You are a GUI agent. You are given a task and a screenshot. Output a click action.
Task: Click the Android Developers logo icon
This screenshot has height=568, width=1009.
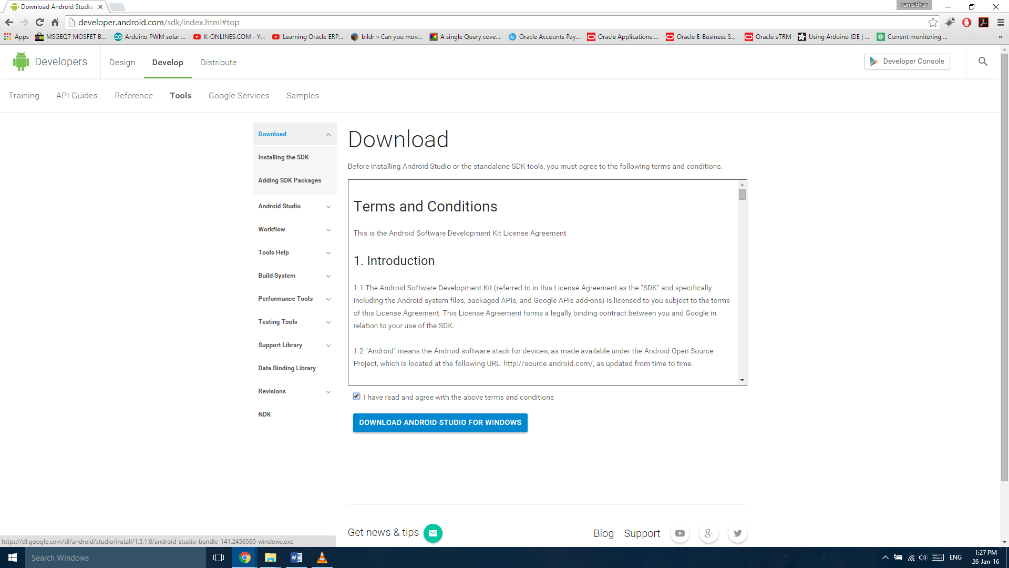(x=21, y=62)
